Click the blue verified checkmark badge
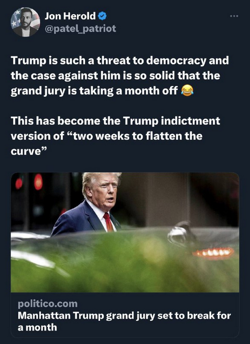This screenshot has height=344, width=250. click(x=102, y=16)
